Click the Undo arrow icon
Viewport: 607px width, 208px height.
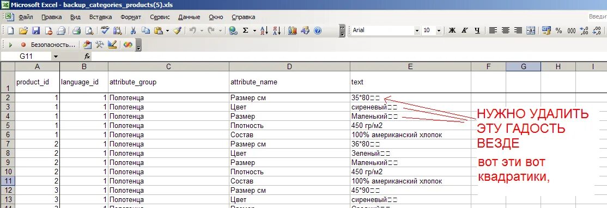193,30
